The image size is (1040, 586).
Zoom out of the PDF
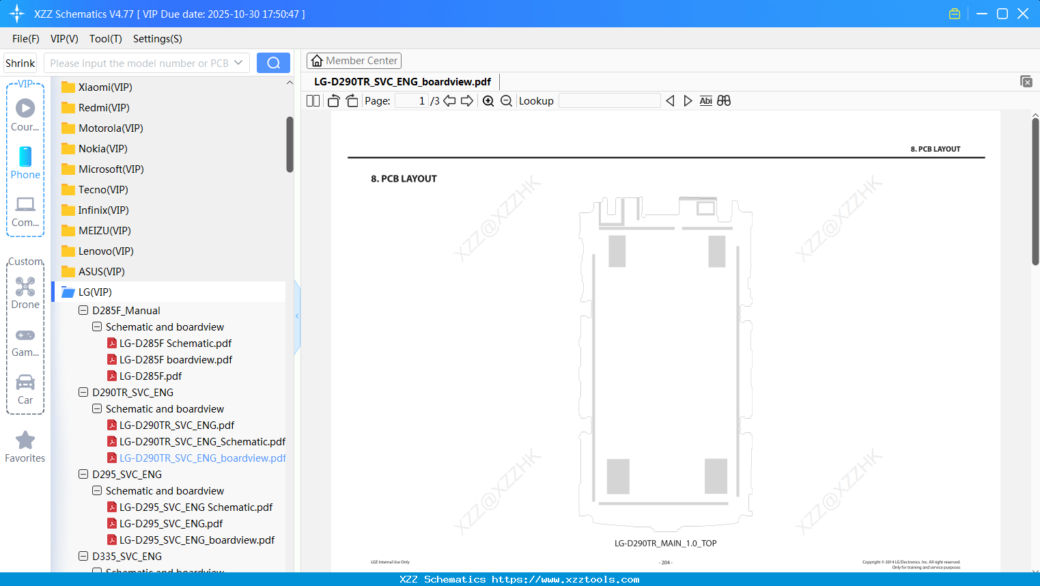coord(506,100)
